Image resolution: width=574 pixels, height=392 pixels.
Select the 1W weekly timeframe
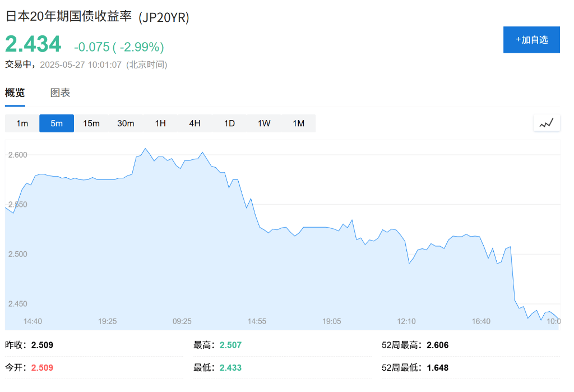(x=264, y=123)
